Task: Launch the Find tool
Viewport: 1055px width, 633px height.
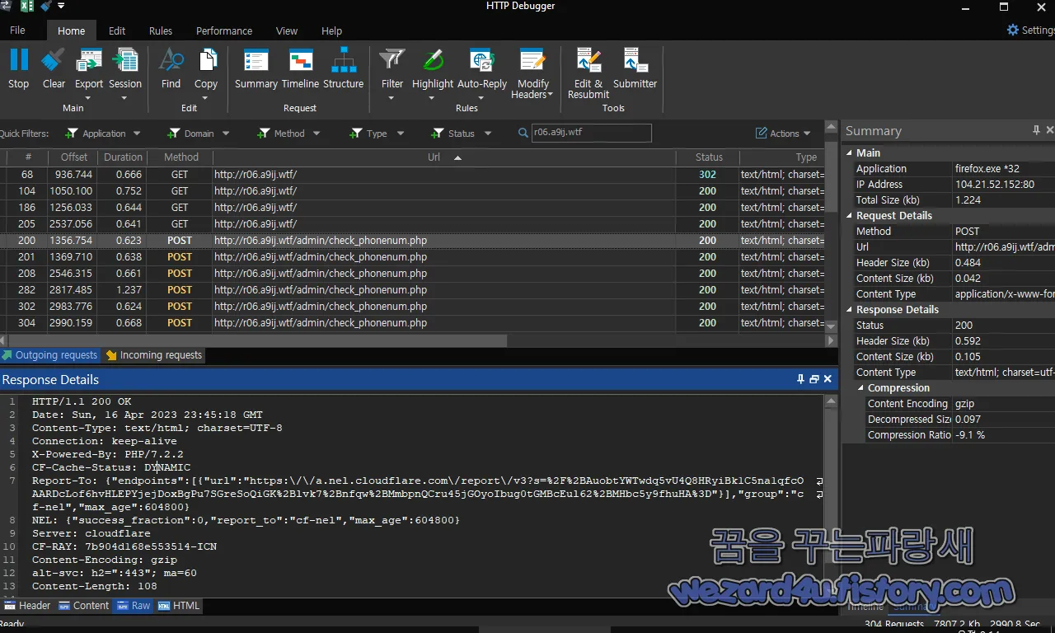Action: pos(171,68)
